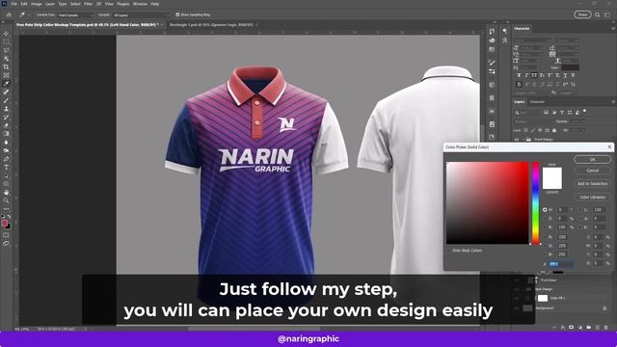Viewport: 617px width, 347px height.
Task: Expand the Front Design group arrow
Action: pyautogui.click(x=523, y=139)
